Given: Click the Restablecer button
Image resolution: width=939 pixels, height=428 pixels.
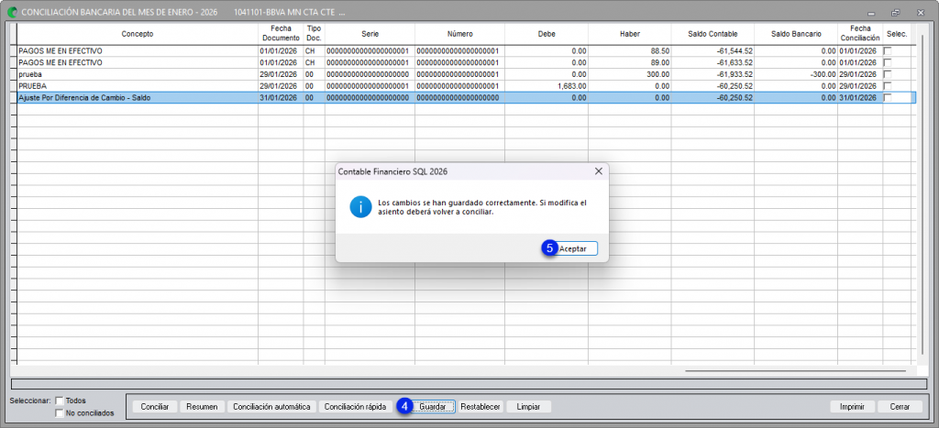Looking at the screenshot, I should point(481,406).
